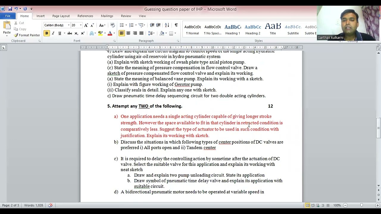This screenshot has width=381, height=214.
Task: Open the Borders dropdown arrow
Action: point(175,33)
